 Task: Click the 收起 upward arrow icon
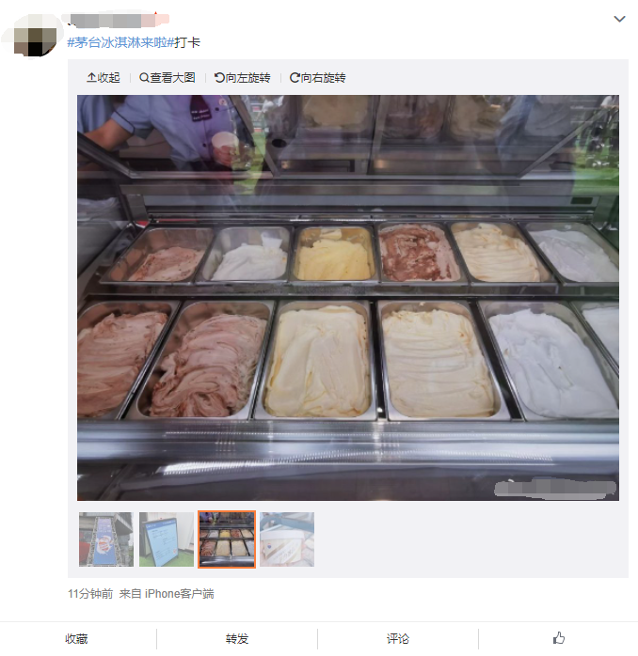click(x=91, y=77)
